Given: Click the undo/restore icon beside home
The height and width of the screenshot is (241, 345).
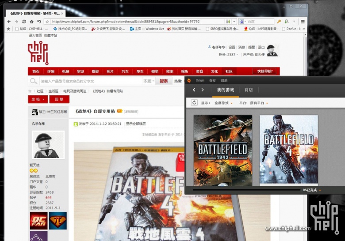Looking at the screenshot, I should (39, 22).
